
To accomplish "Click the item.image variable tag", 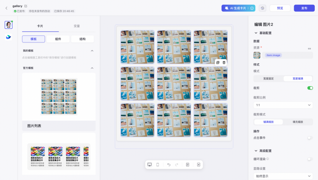I will [x=273, y=55].
